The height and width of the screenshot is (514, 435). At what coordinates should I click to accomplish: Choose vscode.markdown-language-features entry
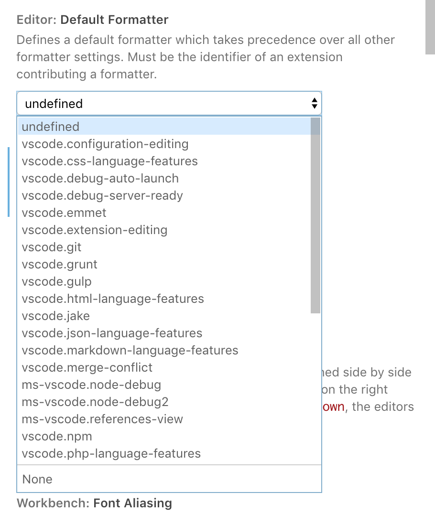(130, 350)
